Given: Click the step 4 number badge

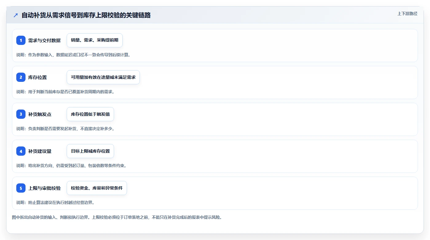Looking at the screenshot, I should (21, 151).
